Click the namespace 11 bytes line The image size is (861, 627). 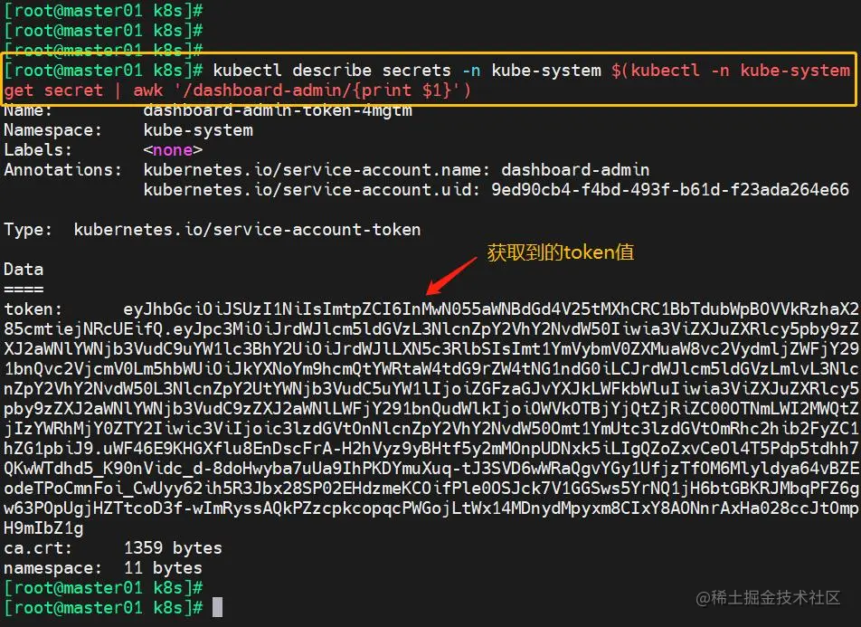[103, 567]
